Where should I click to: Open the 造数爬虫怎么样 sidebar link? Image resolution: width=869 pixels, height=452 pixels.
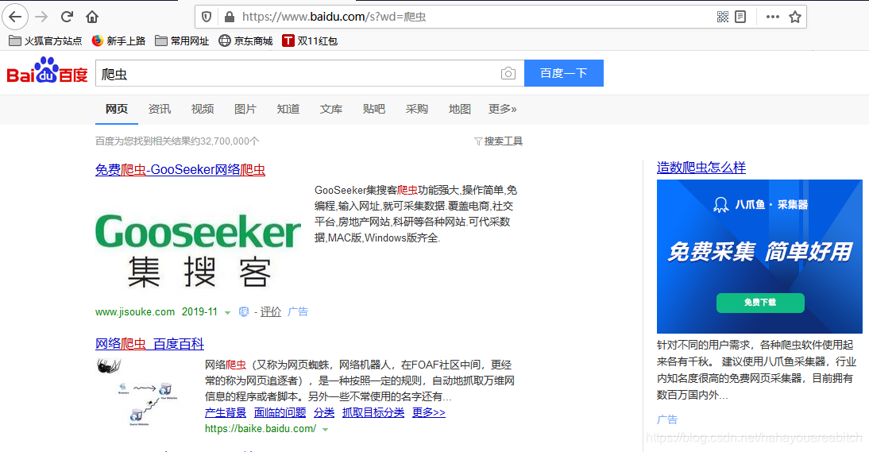[701, 168]
